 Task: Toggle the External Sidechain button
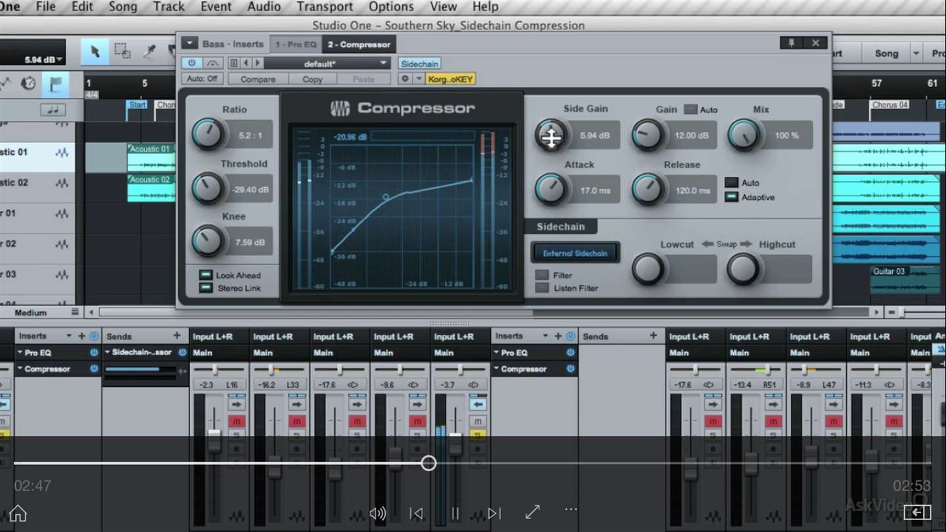tap(575, 253)
